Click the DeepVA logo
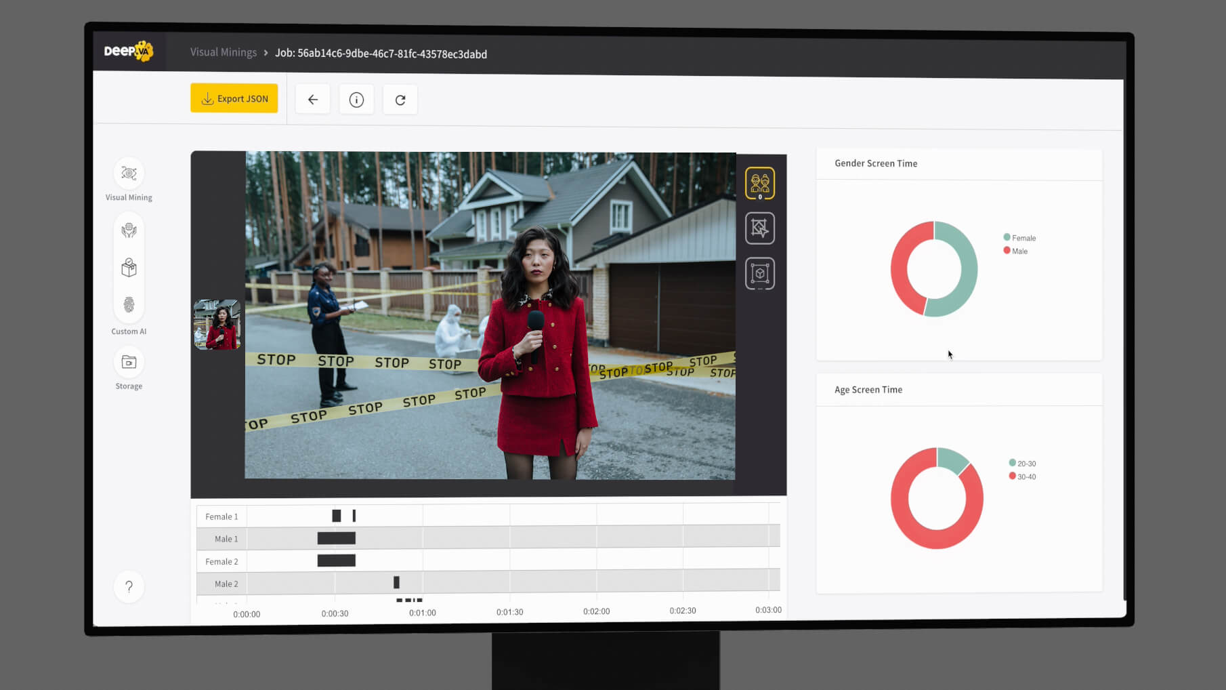The image size is (1226, 690). point(128,51)
